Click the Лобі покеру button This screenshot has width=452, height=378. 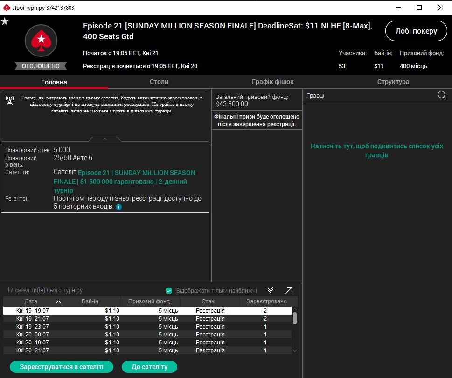pos(416,31)
